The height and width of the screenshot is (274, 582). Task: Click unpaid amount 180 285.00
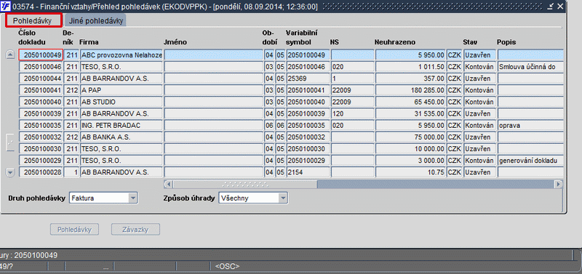[x=410, y=90]
